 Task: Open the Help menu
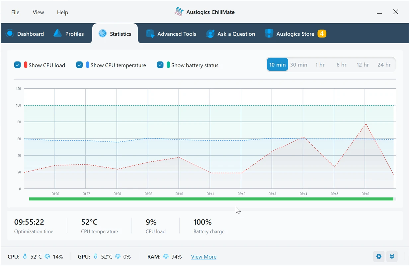62,12
